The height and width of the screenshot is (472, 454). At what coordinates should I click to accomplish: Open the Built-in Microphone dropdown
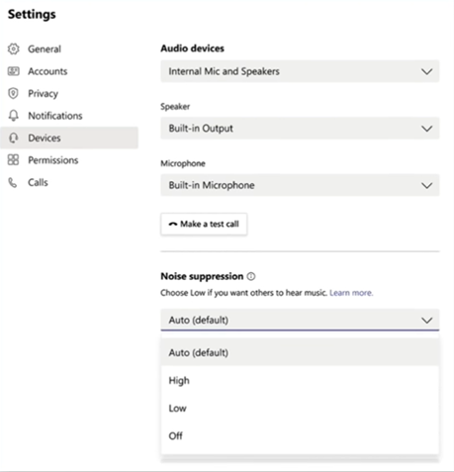click(x=300, y=185)
